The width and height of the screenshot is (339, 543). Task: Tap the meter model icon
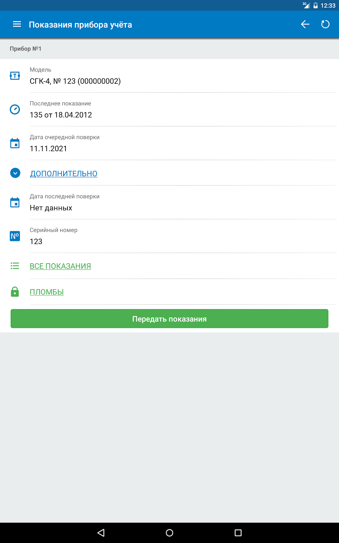click(x=15, y=76)
